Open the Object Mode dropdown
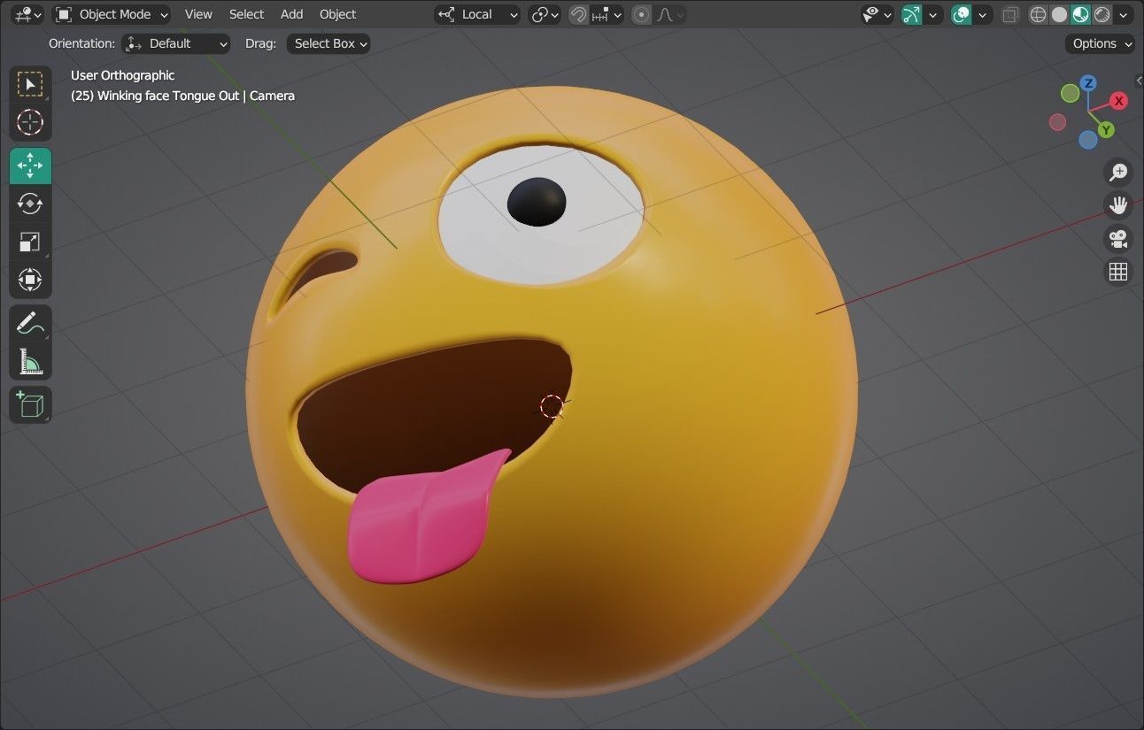 click(112, 14)
